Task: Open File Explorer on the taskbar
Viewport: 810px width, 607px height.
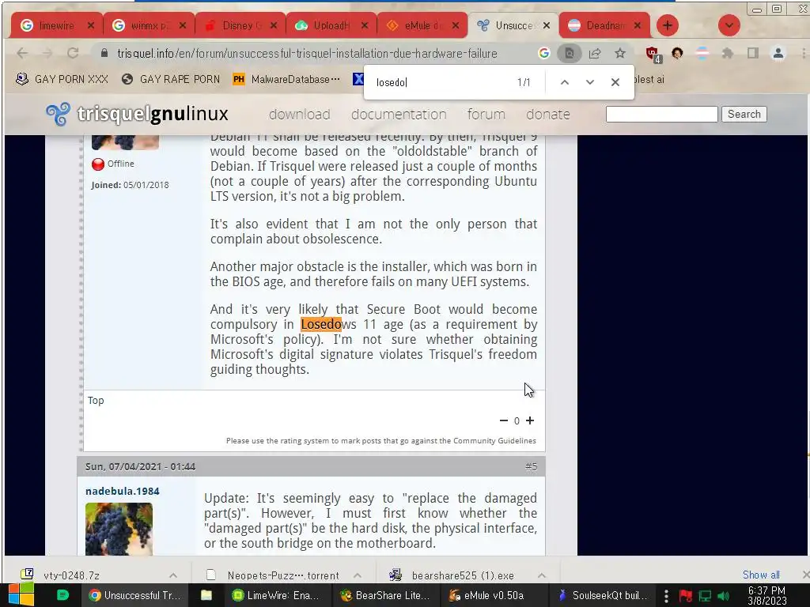Action: [206, 595]
